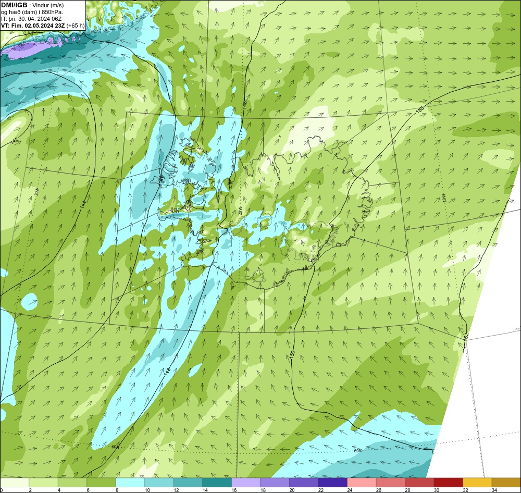Click the legend scale number "2"
This screenshot has width=521, height=493.
click(x=30, y=490)
